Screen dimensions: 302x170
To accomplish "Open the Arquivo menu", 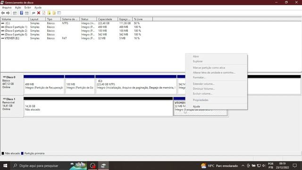I will (7, 8).
